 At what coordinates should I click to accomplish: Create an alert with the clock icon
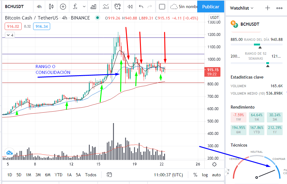(x=118, y=7)
